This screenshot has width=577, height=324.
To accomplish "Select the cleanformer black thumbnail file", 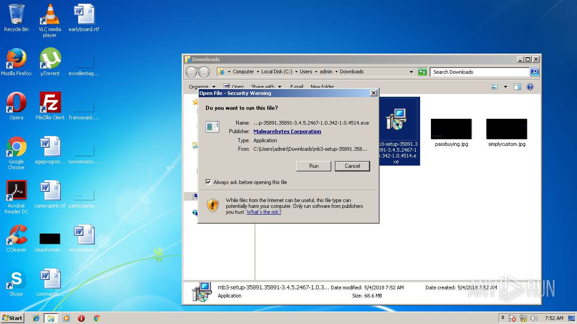I will 50,242.
